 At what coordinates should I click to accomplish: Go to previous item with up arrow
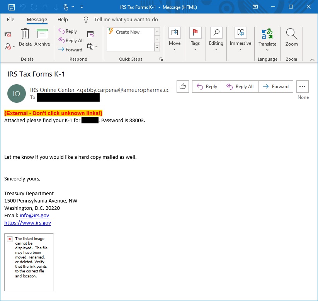click(45, 7)
